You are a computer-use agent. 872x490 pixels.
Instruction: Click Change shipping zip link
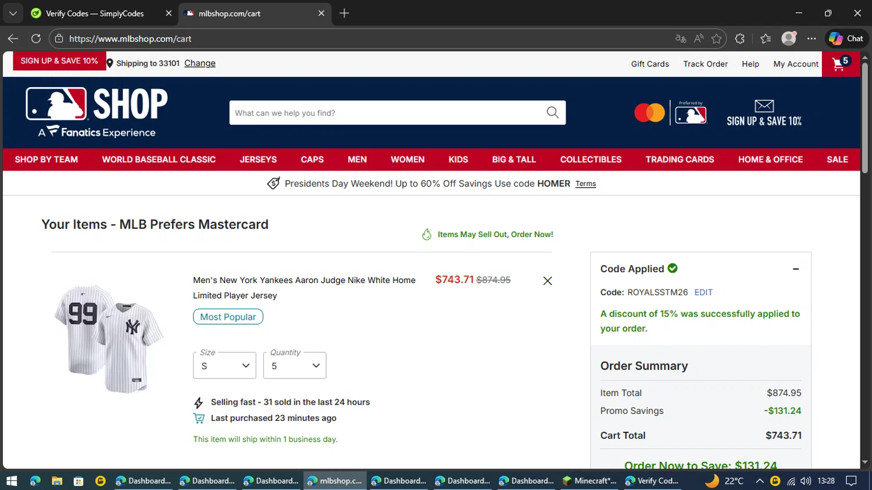(x=200, y=63)
